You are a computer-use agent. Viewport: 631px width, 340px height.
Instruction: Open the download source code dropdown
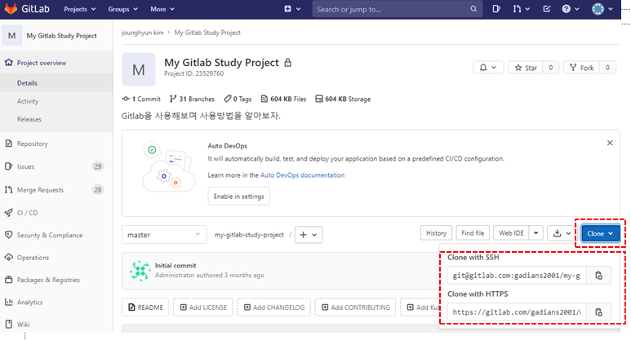coord(562,233)
